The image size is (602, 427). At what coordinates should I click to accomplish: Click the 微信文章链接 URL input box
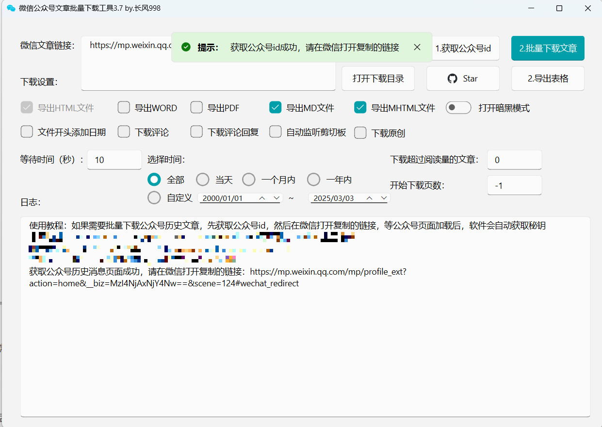pyautogui.click(x=208, y=63)
